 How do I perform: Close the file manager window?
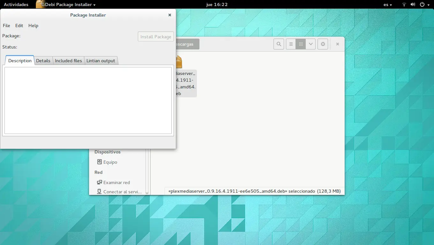pyautogui.click(x=337, y=44)
